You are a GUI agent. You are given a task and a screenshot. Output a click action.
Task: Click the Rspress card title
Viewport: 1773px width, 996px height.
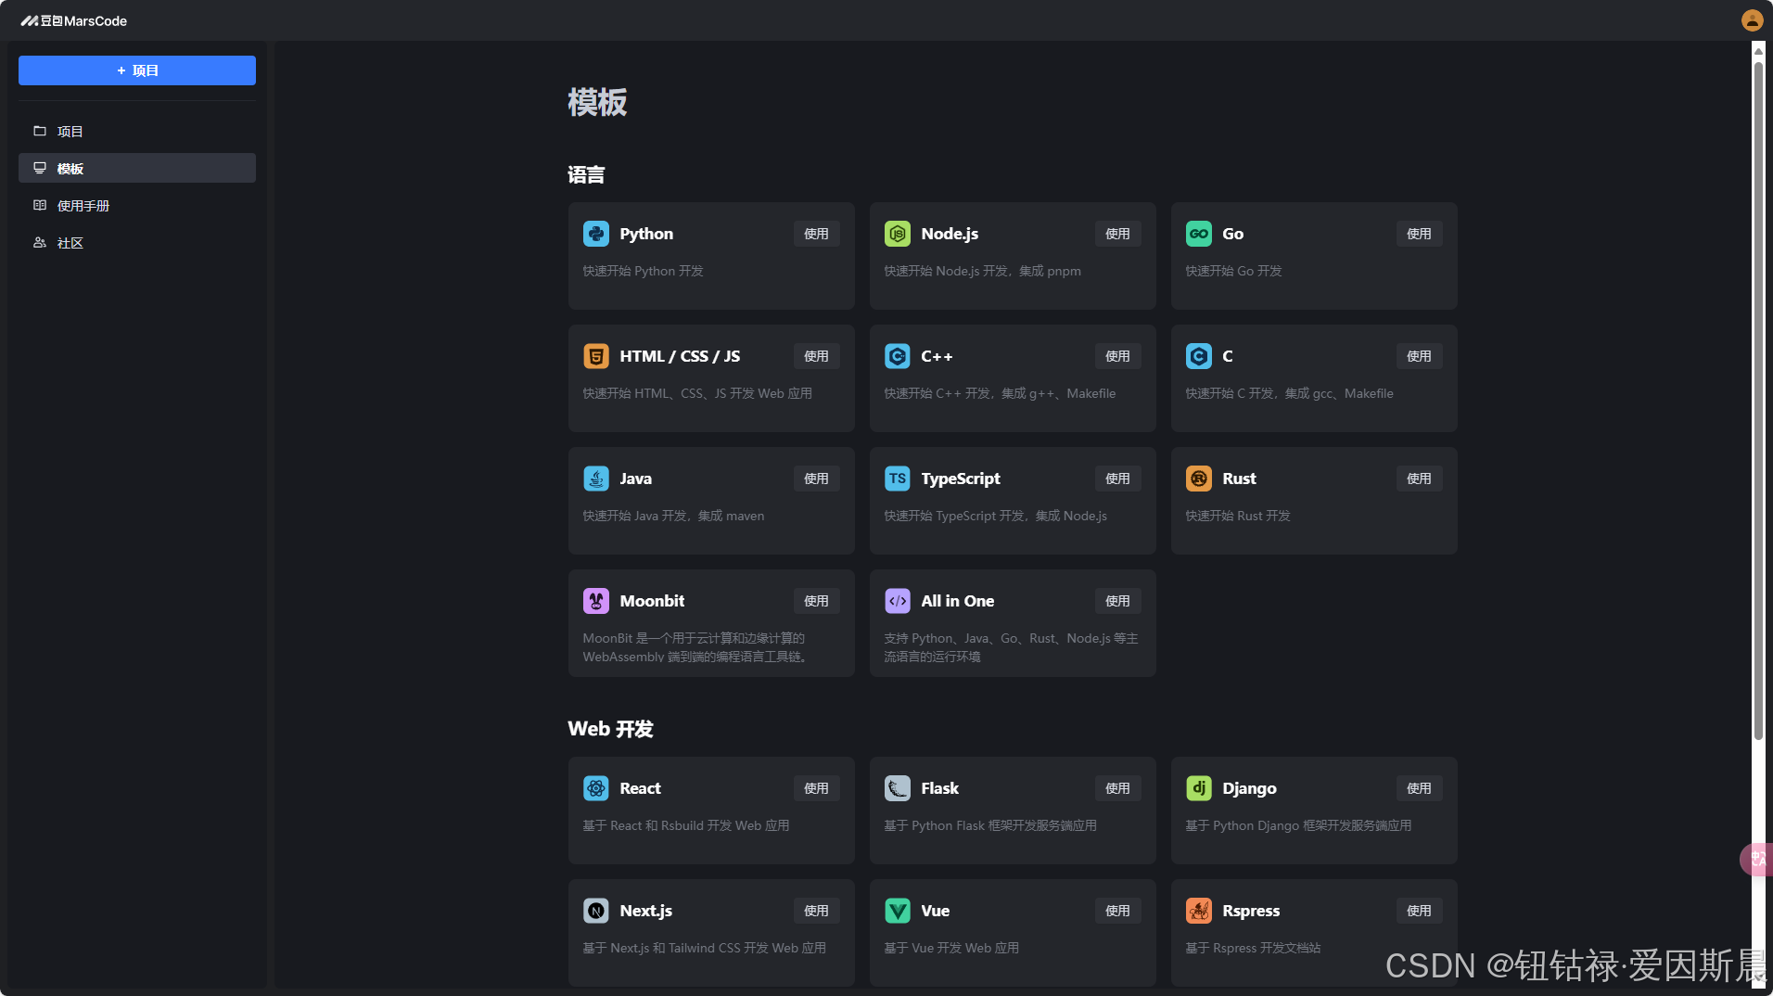pyautogui.click(x=1251, y=911)
